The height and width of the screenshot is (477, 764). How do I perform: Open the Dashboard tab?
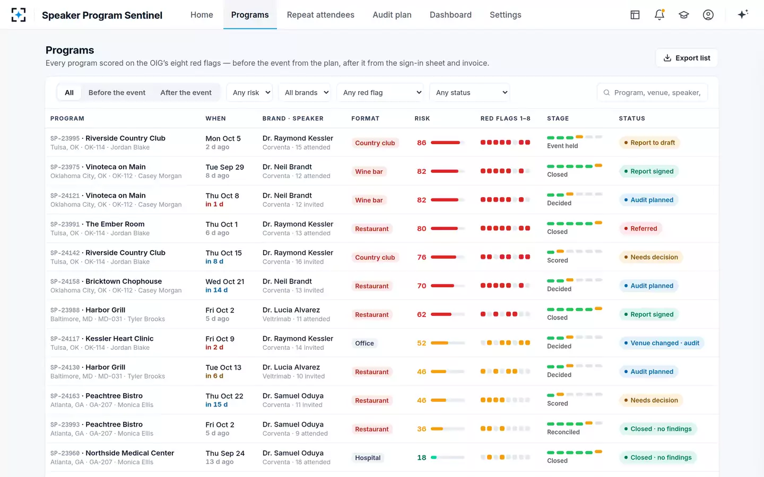pos(450,15)
